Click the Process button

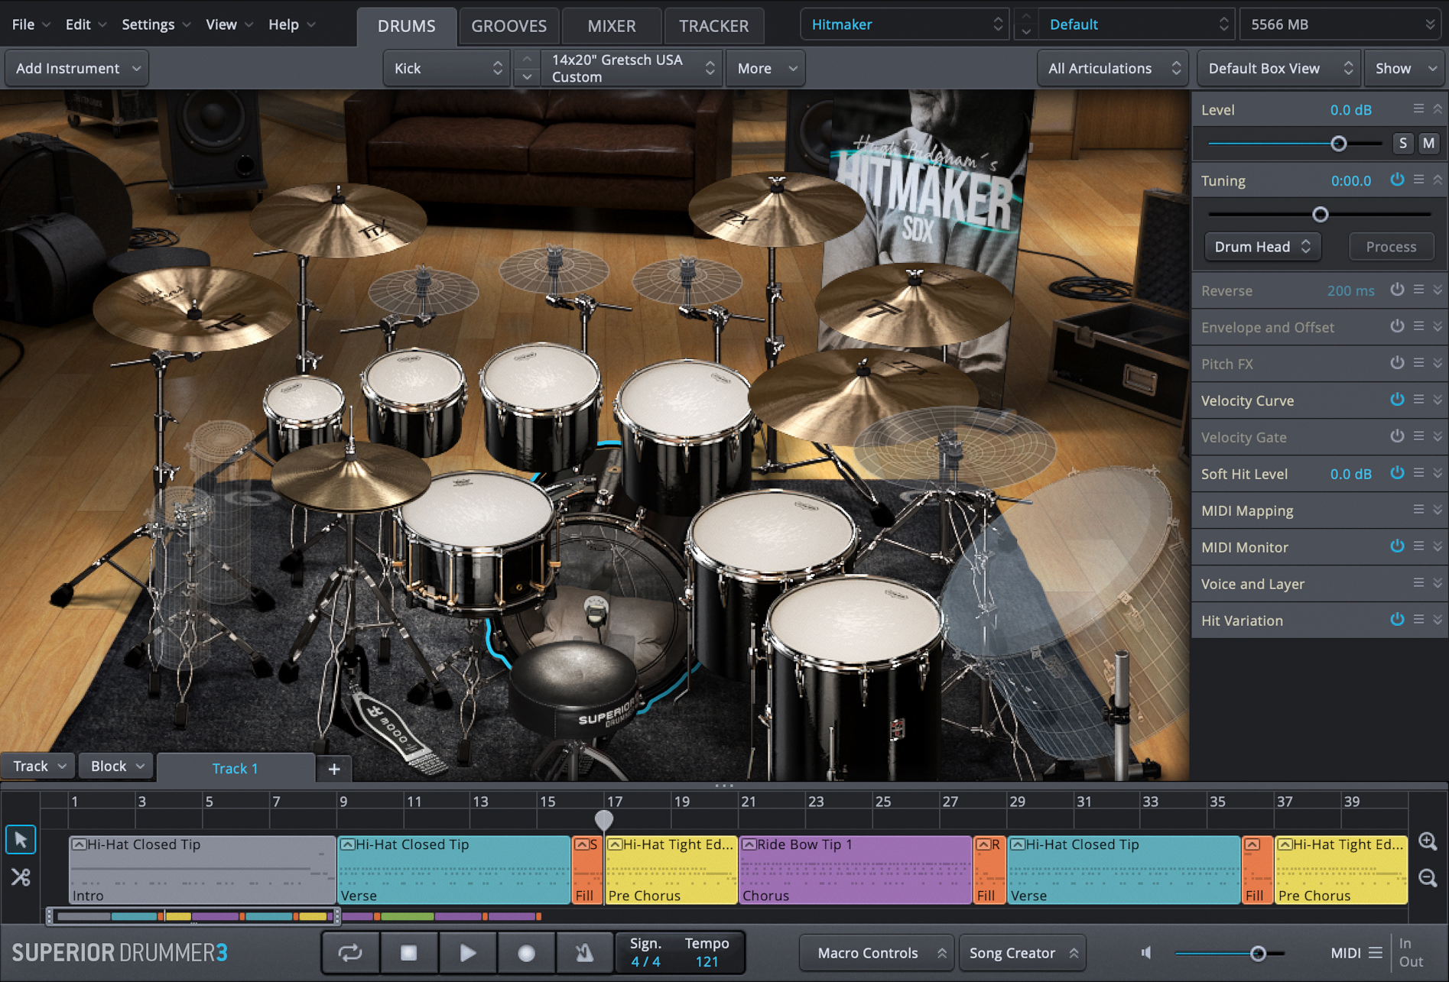1391,246
